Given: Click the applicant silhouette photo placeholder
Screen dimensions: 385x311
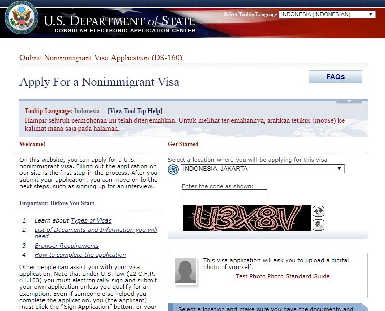Looking at the screenshot, I should coord(185,271).
